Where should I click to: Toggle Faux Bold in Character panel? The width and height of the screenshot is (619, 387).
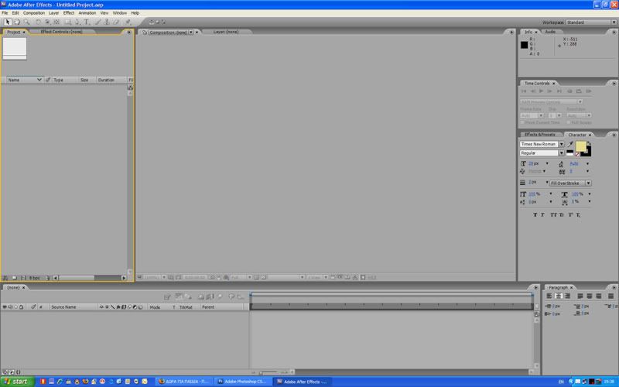(535, 215)
